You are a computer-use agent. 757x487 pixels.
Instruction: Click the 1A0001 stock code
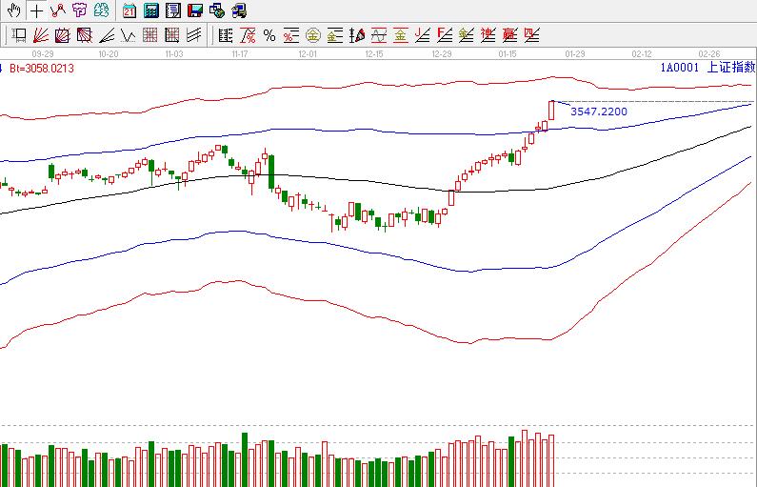680,68
